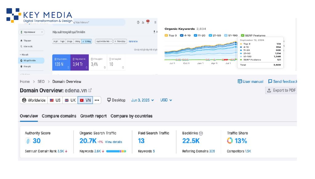
Task: Open the Google apps grid icon
Action: (x=155, y=22)
